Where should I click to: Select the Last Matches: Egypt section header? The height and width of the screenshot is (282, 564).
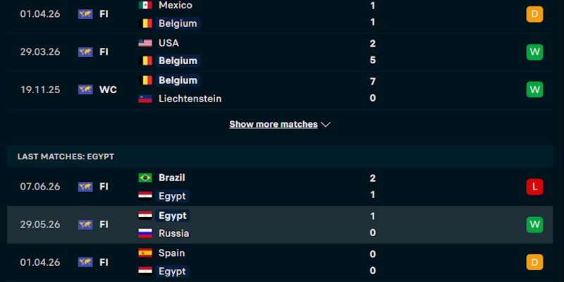point(280,157)
